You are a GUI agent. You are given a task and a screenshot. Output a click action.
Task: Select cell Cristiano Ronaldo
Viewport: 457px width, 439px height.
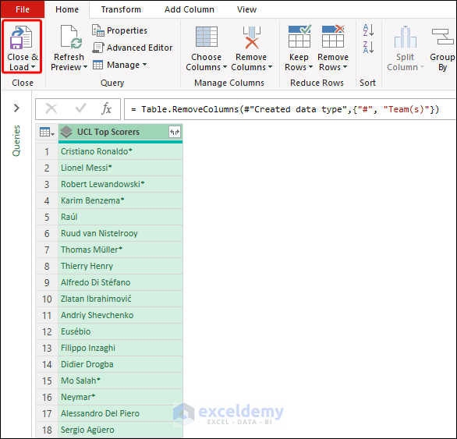pyautogui.click(x=120, y=151)
